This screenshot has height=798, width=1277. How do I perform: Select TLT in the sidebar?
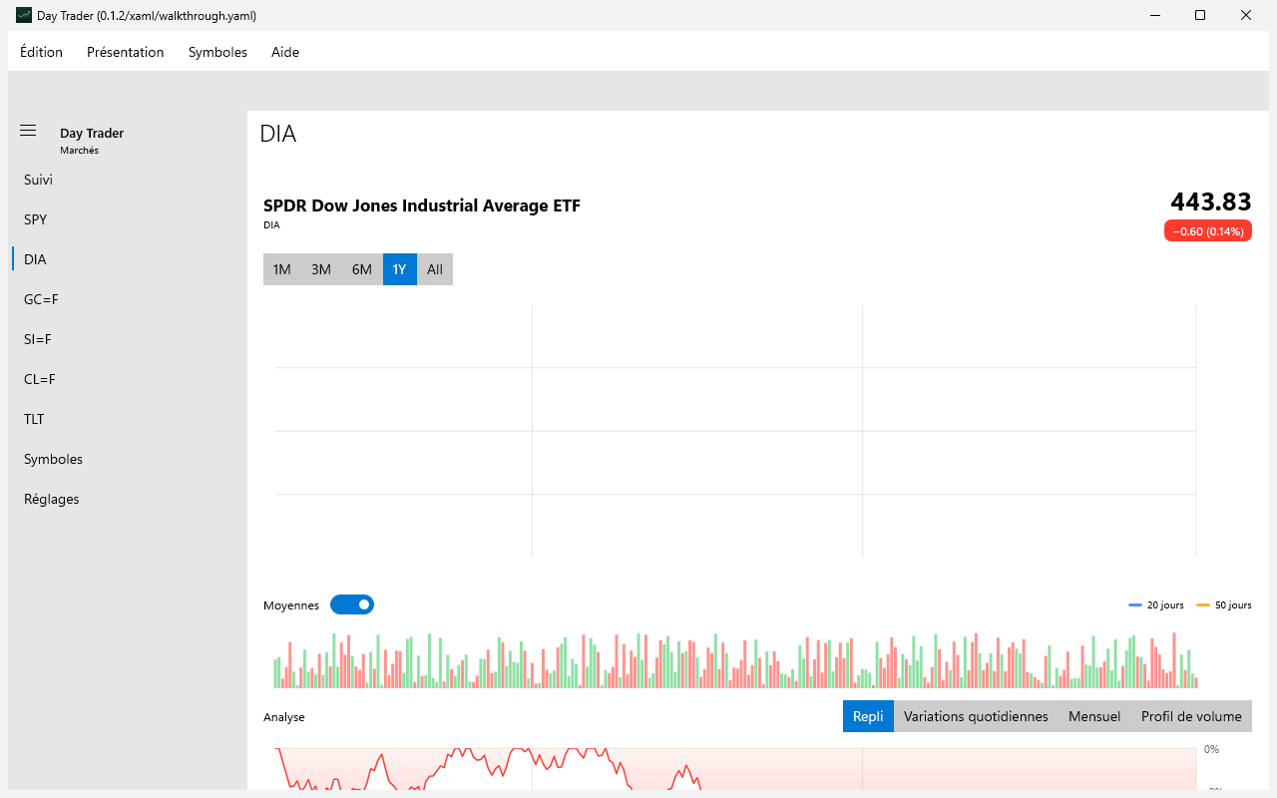(x=128, y=419)
